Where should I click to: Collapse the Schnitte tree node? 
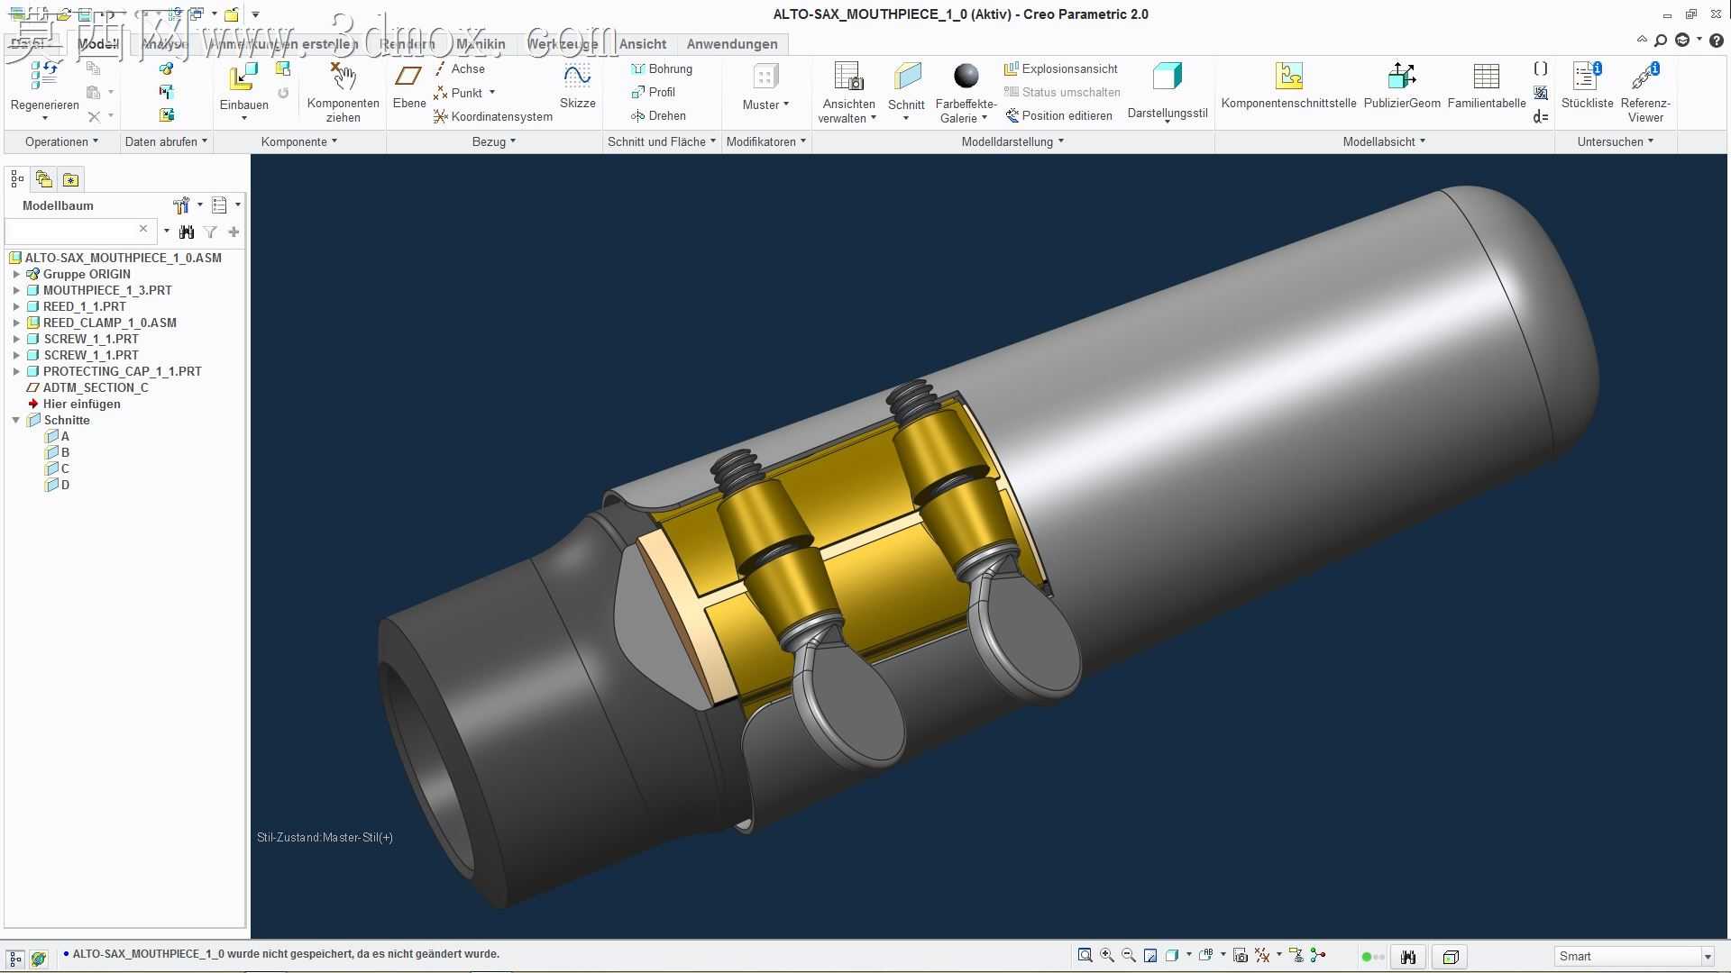(16, 420)
